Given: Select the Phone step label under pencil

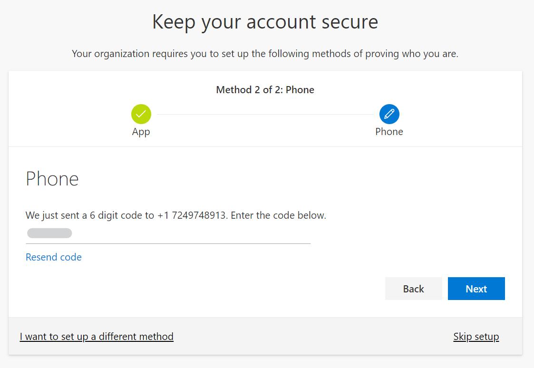Looking at the screenshot, I should (389, 132).
